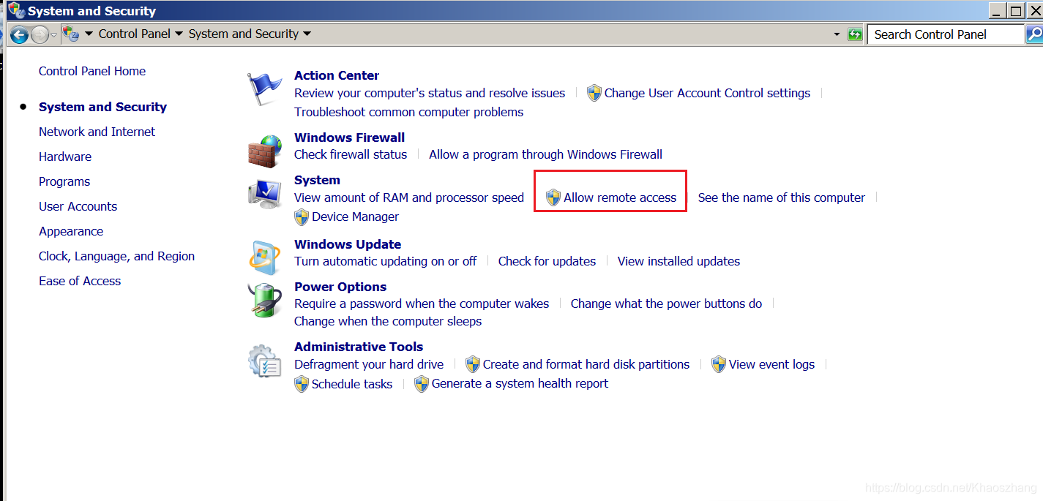Click Change what the power buttons do

[666, 304]
